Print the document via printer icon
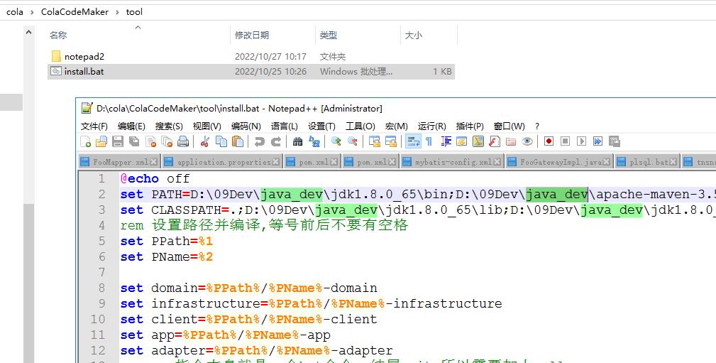716x363 pixels. click(183, 142)
